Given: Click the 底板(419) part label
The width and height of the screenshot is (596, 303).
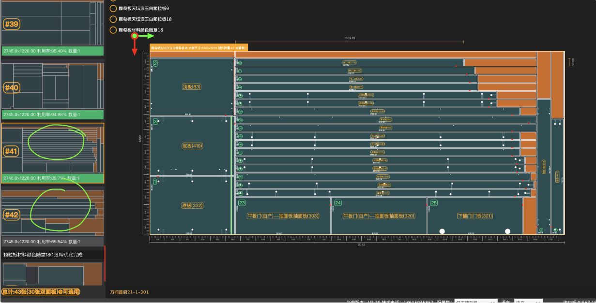Looking at the screenshot, I should tap(192, 145).
